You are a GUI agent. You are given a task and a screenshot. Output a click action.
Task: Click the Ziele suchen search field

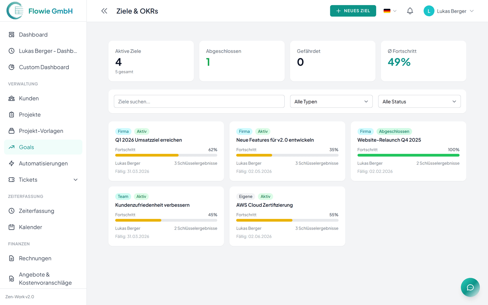pyautogui.click(x=199, y=101)
